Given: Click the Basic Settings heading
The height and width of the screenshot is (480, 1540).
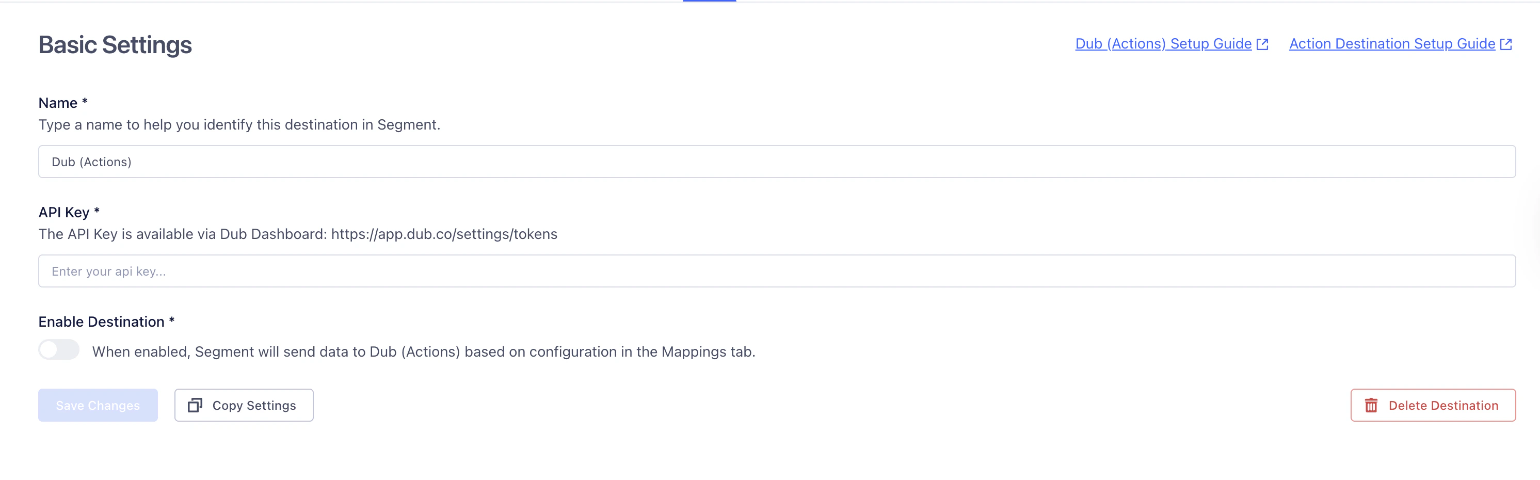Looking at the screenshot, I should point(115,45).
